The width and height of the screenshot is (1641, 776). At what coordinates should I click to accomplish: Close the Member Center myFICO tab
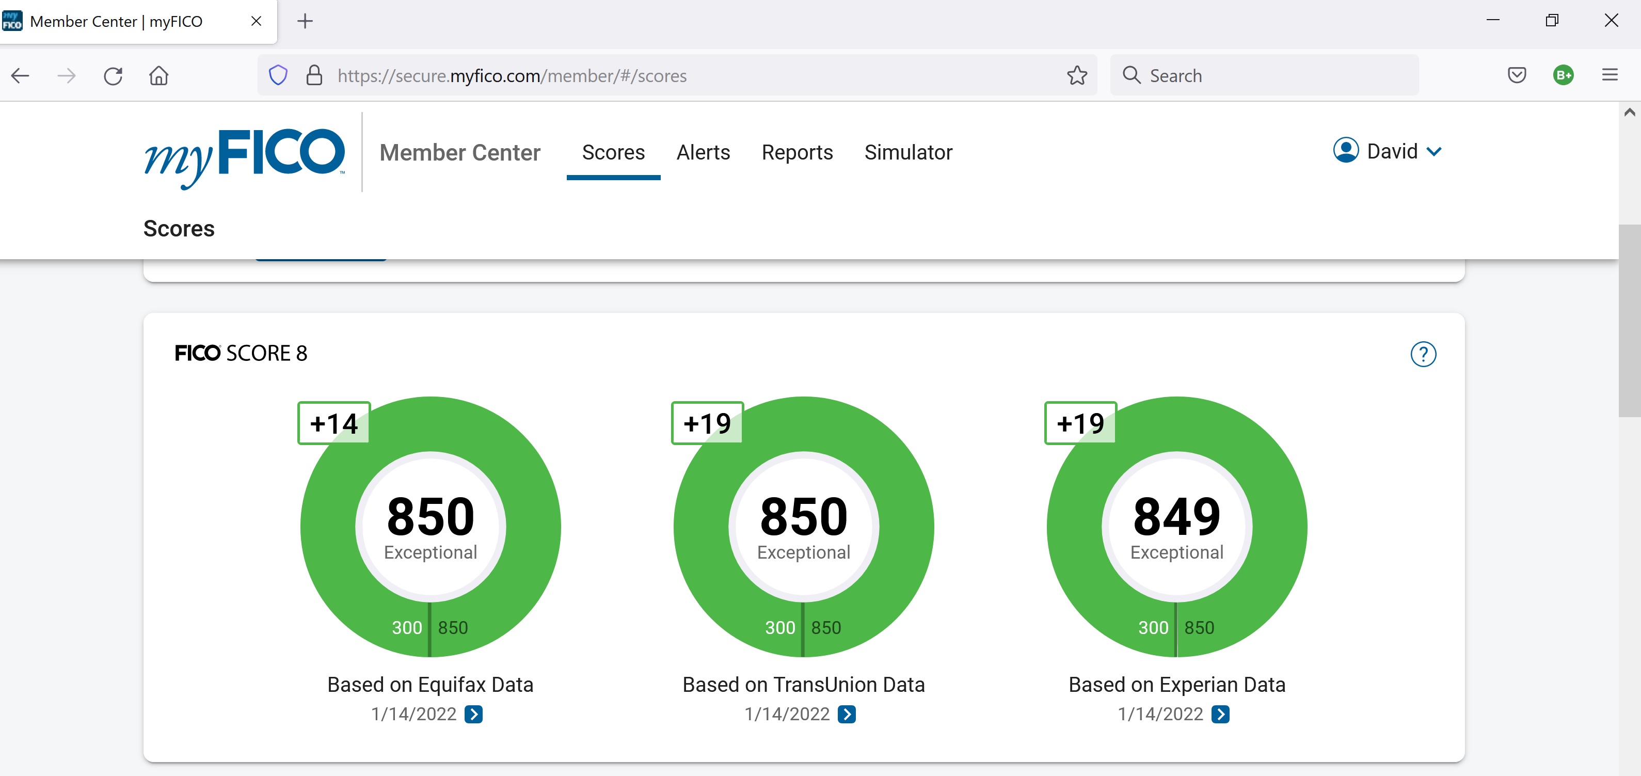256,21
